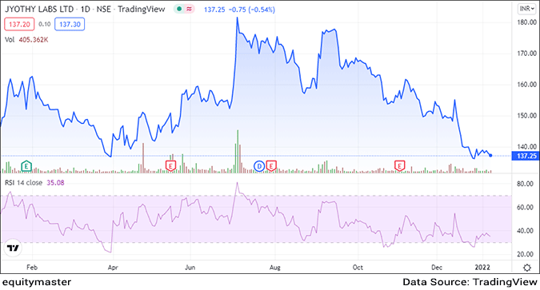
Task: Click the 170.00 price axis label
Action: pos(527,54)
